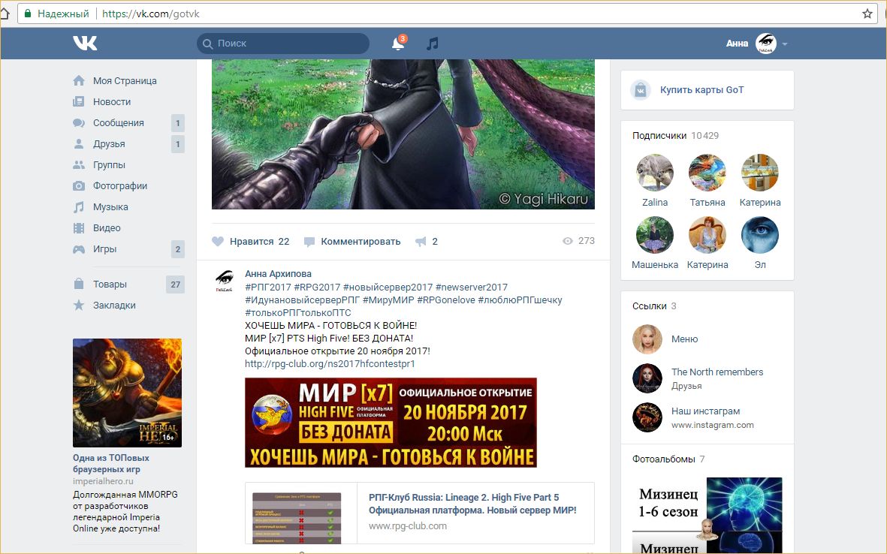Open notifications bell with 3 badge
887x554 pixels.
pyautogui.click(x=398, y=43)
